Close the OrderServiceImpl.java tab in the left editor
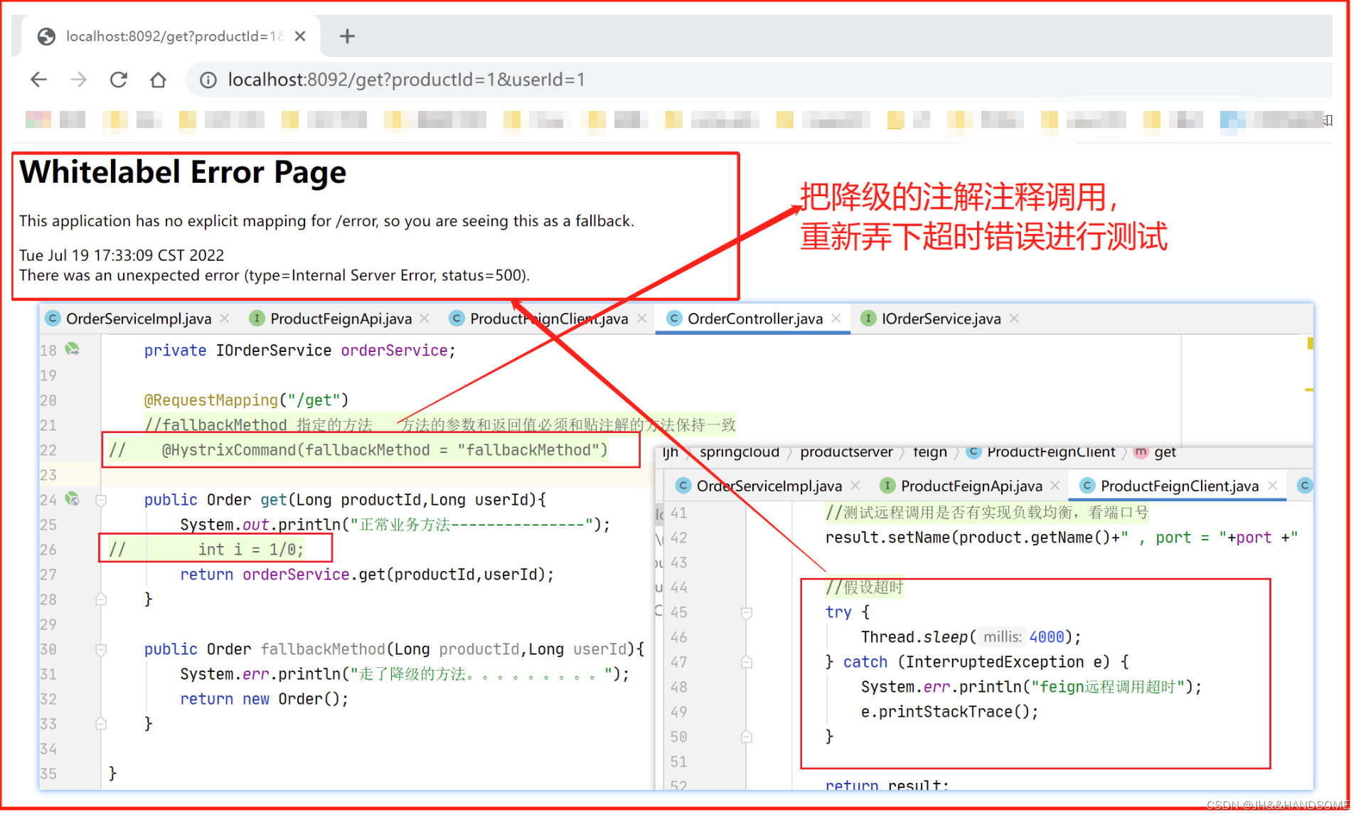 click(x=225, y=319)
